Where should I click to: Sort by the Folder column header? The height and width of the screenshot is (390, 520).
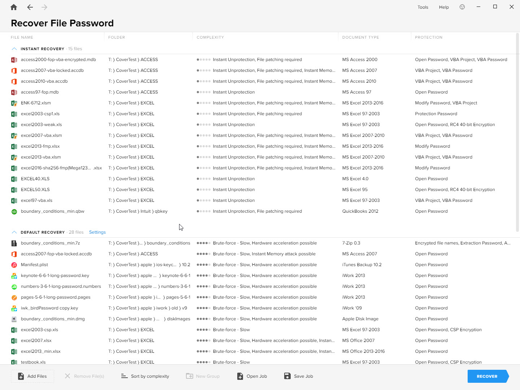pyautogui.click(x=117, y=38)
